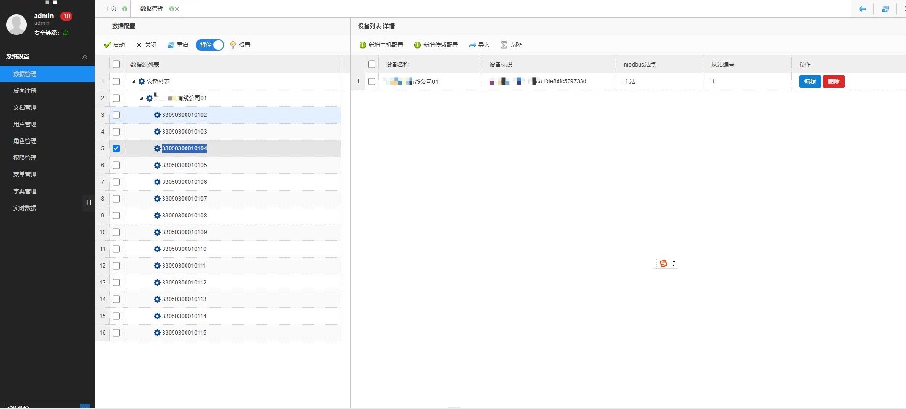Check the checkbox for 33050300010106
This screenshot has height=409, width=906.
coord(116,182)
